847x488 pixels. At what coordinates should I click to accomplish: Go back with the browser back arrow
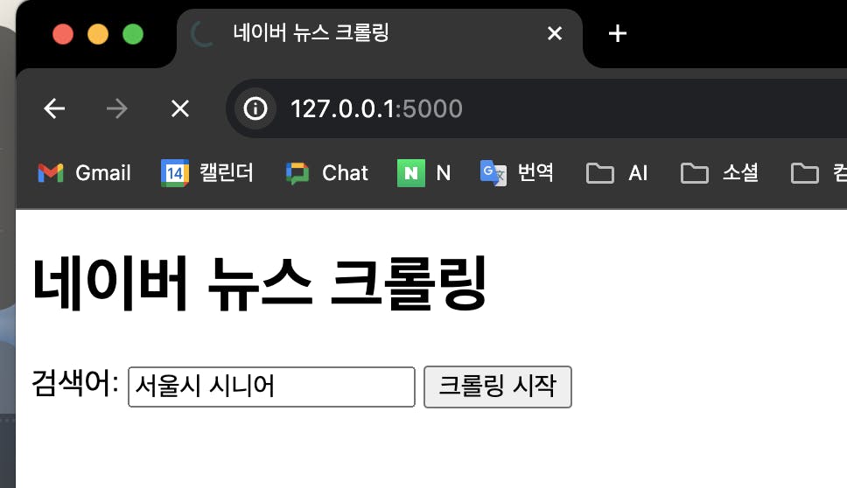pos(54,108)
